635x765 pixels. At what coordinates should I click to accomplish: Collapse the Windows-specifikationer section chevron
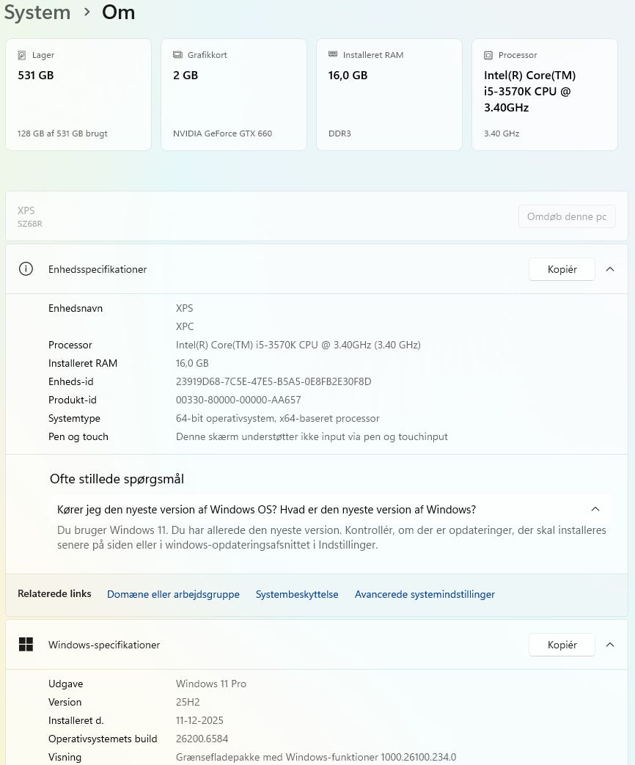(x=610, y=645)
